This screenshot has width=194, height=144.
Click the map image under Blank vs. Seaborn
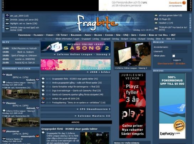[21, 94]
